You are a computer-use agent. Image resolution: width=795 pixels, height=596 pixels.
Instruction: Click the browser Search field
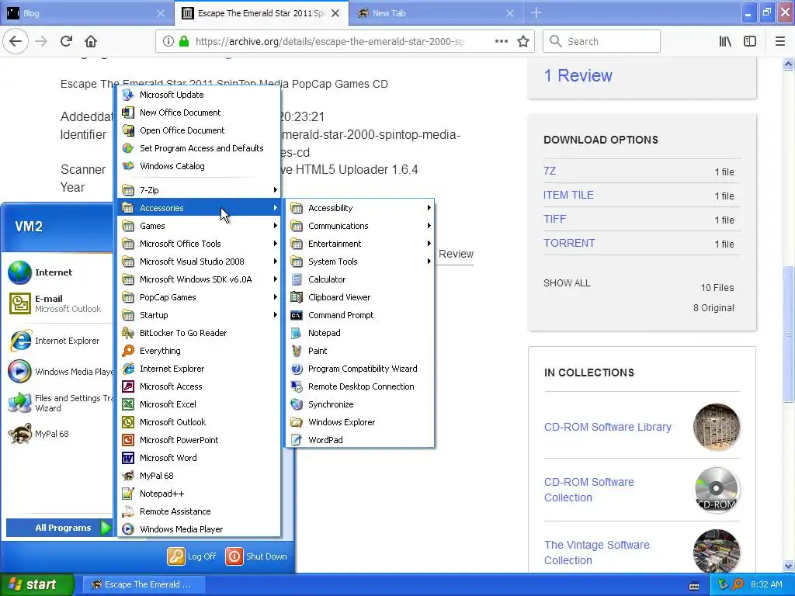point(602,41)
